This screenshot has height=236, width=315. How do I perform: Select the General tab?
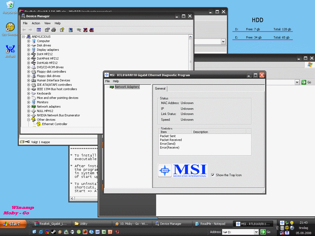pyautogui.click(x=160, y=88)
